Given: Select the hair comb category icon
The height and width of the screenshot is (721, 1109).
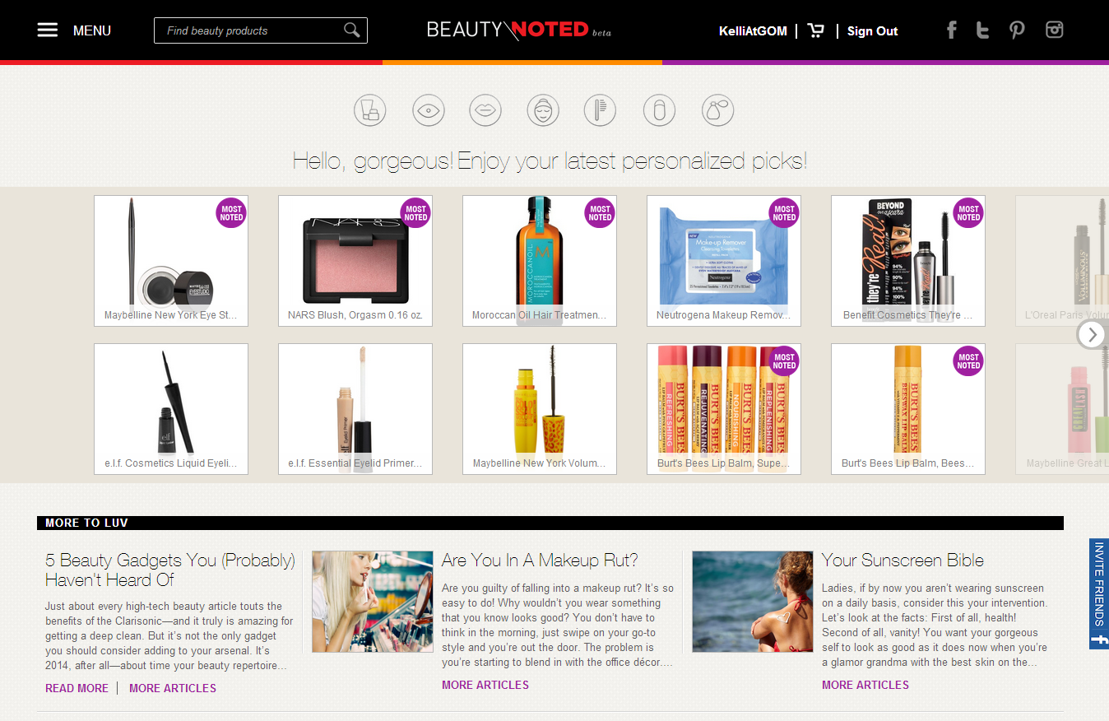Looking at the screenshot, I should 601,110.
